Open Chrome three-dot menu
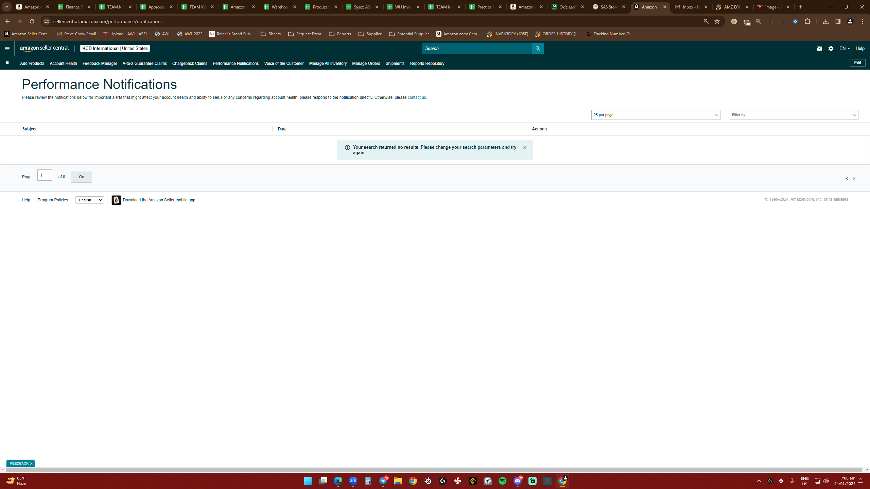 [x=863, y=21]
